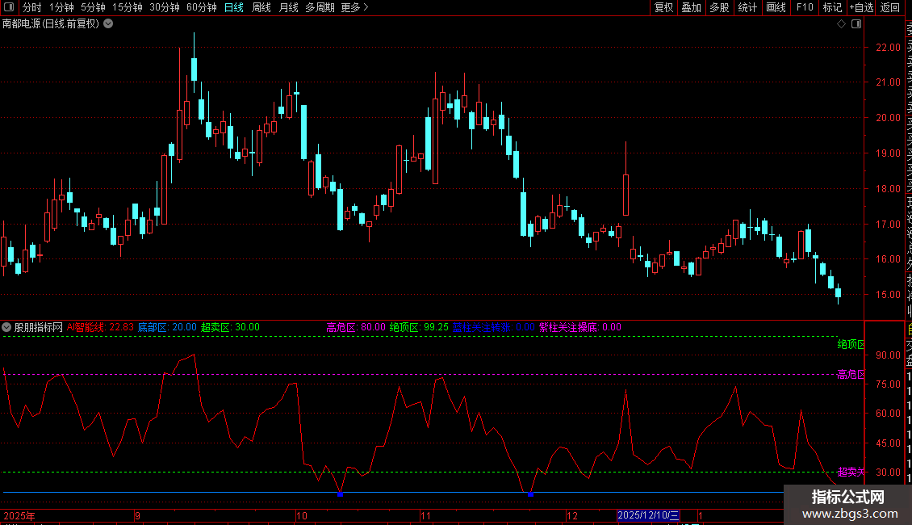Click the 22.00 price axis label
Screen dimensions: 912x525
pos(888,47)
